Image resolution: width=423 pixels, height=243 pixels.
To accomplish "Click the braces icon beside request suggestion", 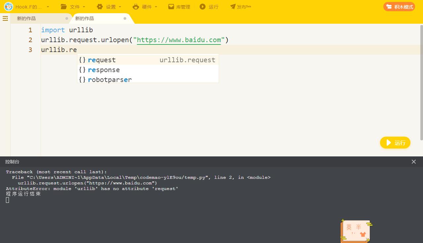I will click(x=82, y=60).
